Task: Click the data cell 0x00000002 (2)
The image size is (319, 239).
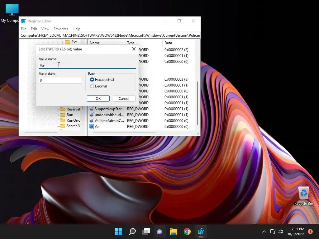Action: coord(176,49)
